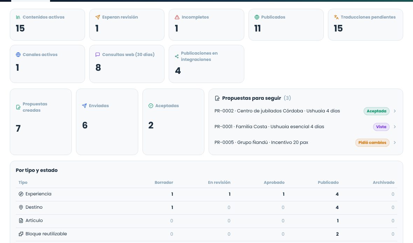Click the Consultas web value 8
Viewport: 413px width, 243px height.
pos(98,68)
